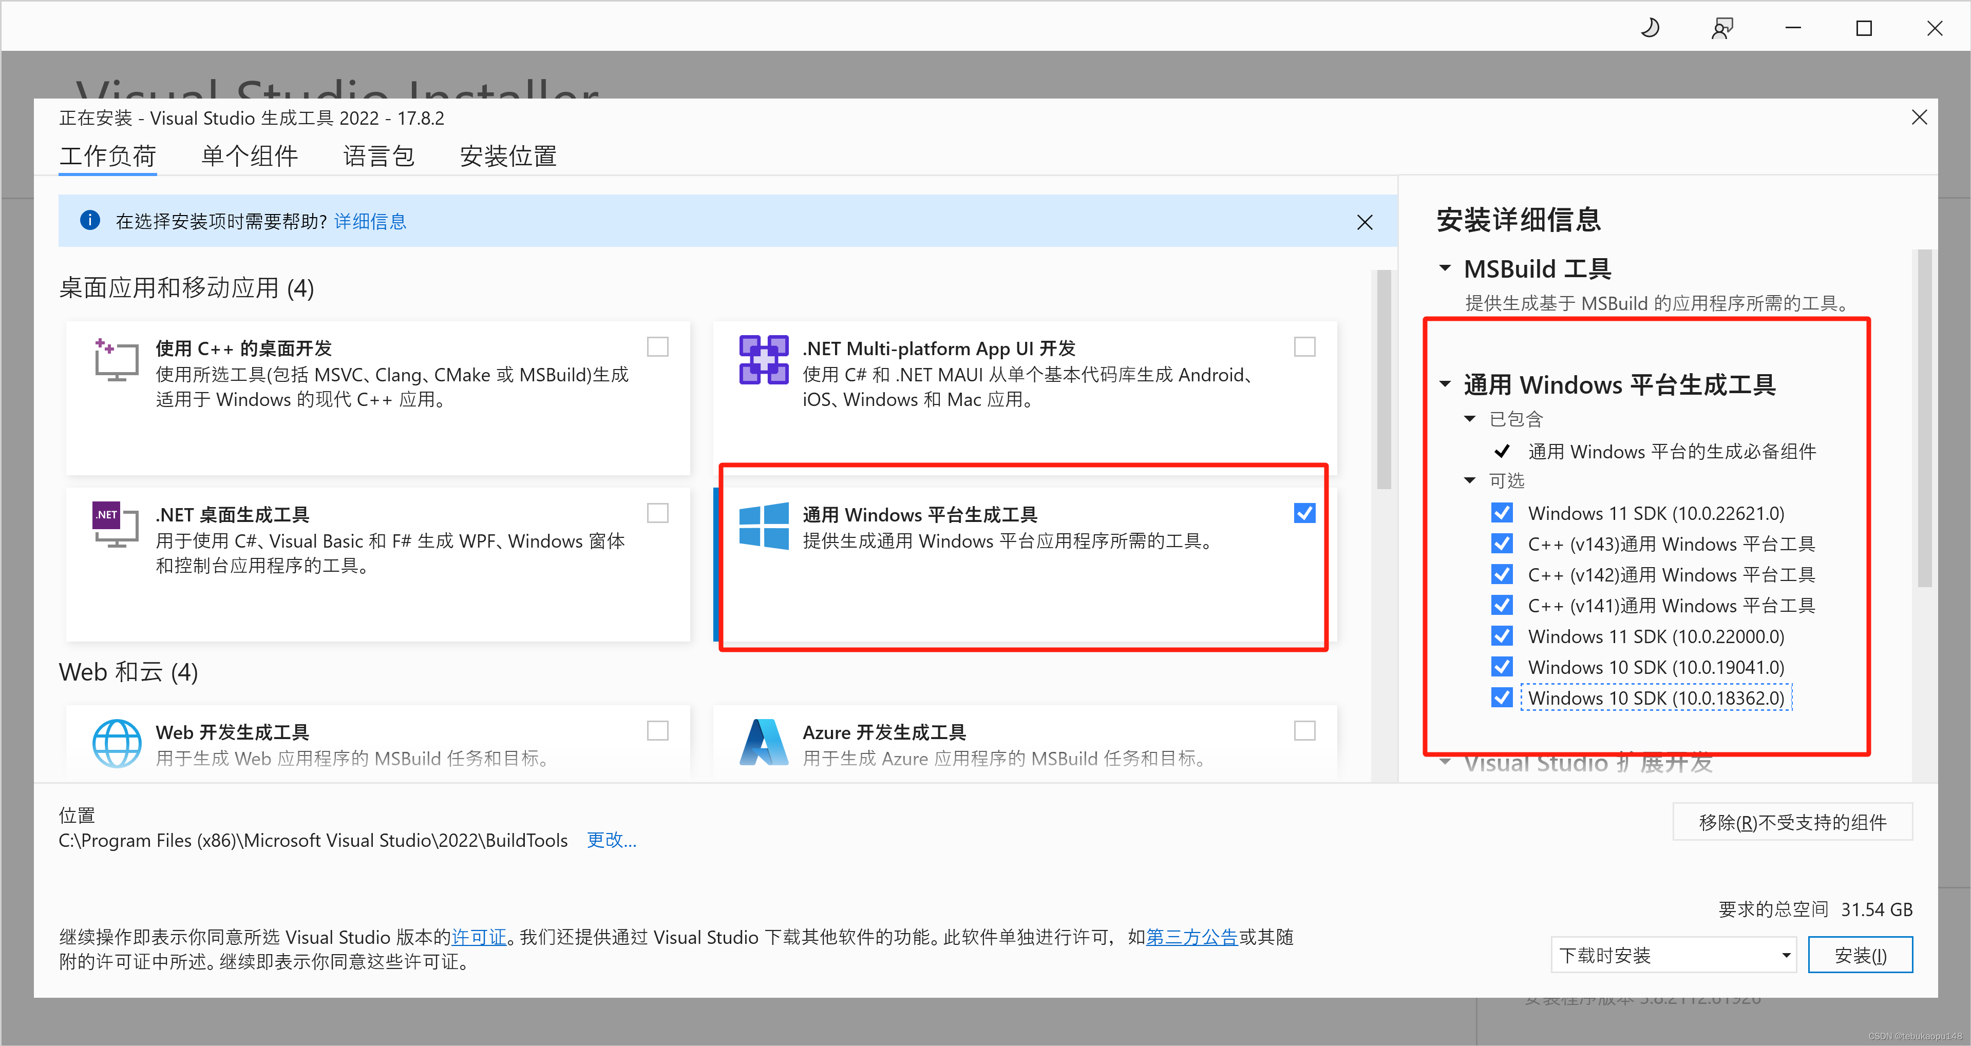Uncheck Windows 10 SDK (10.0.19041.0)
The image size is (1971, 1046).
pos(1501,667)
